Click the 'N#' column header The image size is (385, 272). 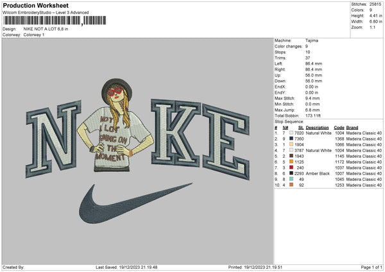pos(285,128)
